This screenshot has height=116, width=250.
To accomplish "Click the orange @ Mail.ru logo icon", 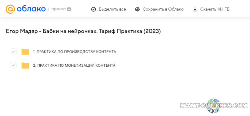I will pos(10,9).
